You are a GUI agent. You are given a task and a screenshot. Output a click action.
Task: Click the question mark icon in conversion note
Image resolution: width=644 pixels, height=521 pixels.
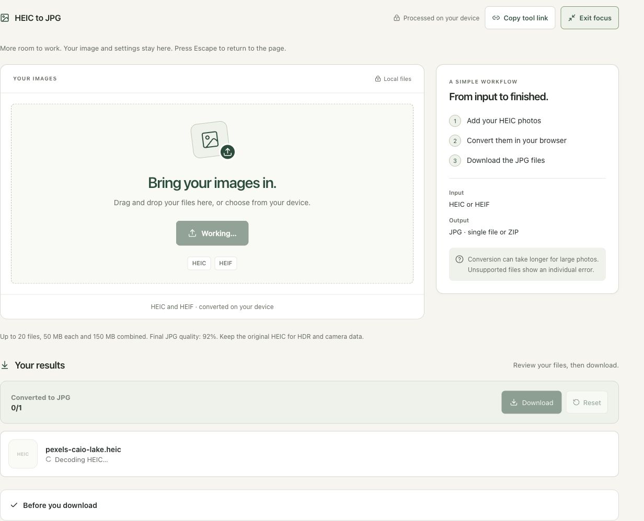pos(459,259)
